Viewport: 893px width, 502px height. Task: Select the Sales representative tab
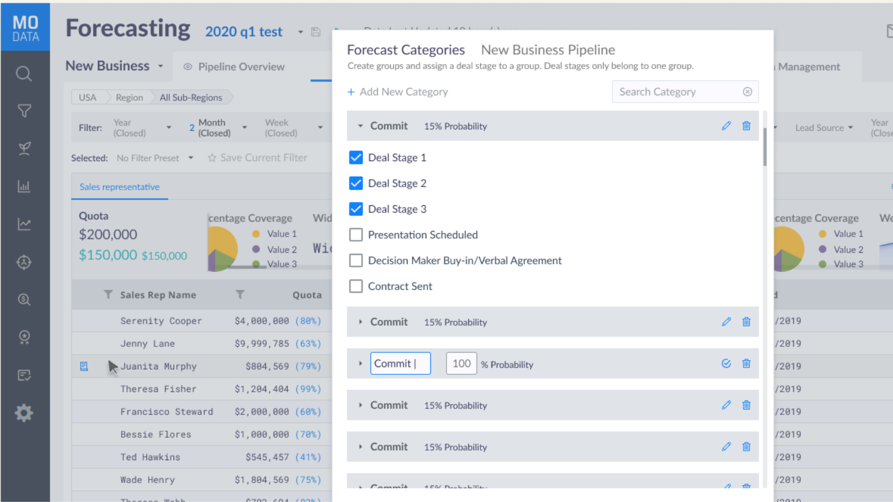pyautogui.click(x=119, y=187)
